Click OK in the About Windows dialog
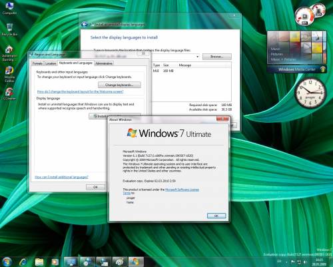This screenshot has width=333, height=267. click(216, 216)
